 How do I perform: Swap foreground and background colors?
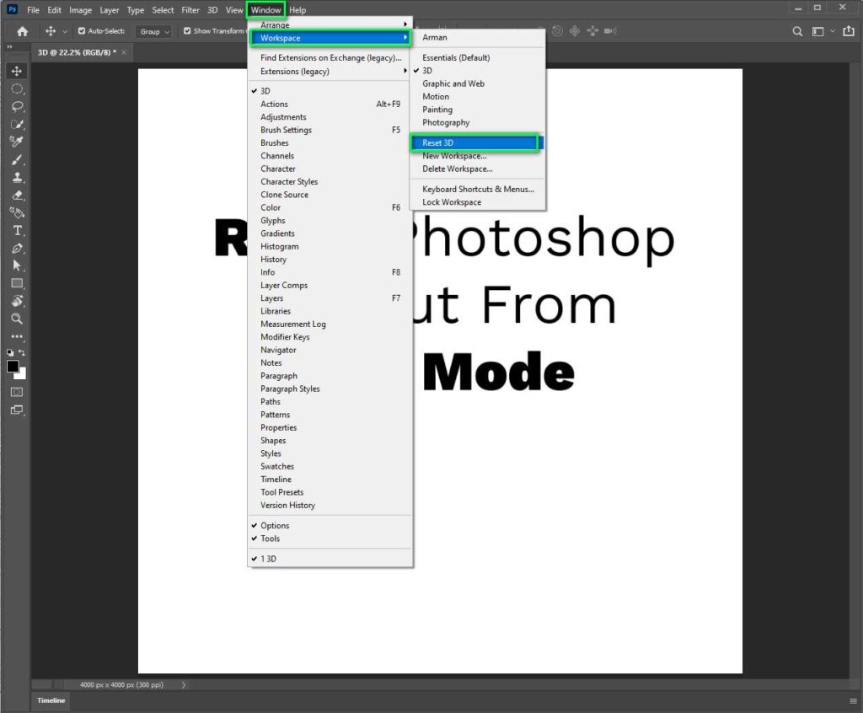click(22, 352)
